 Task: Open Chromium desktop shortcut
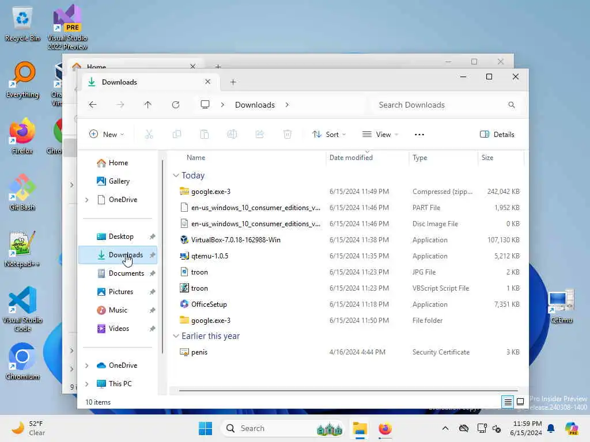(22, 362)
